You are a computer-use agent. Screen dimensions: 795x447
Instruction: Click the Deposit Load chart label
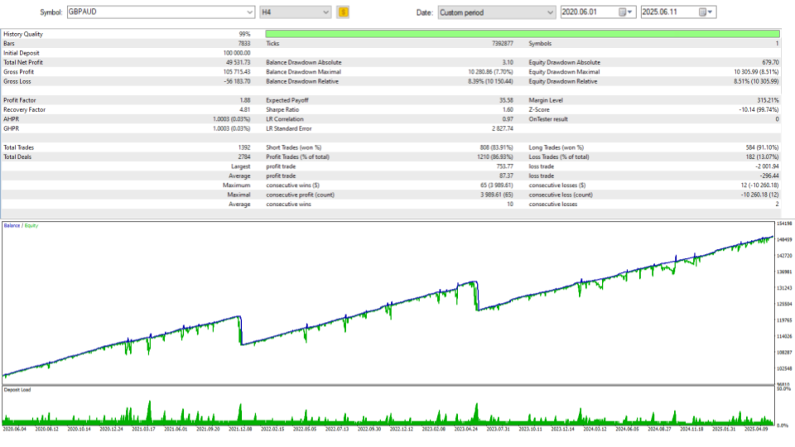pyautogui.click(x=17, y=390)
